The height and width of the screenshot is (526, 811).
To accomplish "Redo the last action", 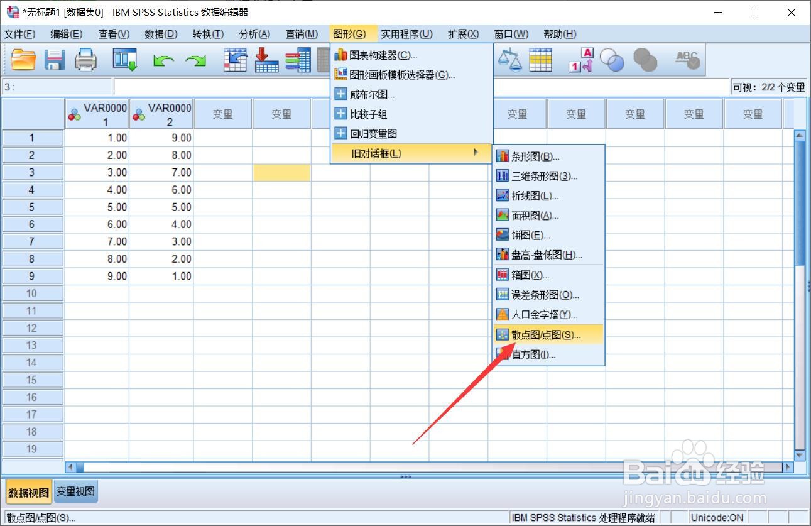I will point(196,60).
